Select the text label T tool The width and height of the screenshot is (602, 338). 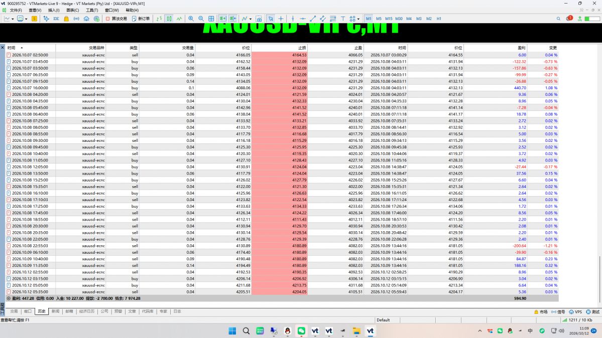point(343,19)
